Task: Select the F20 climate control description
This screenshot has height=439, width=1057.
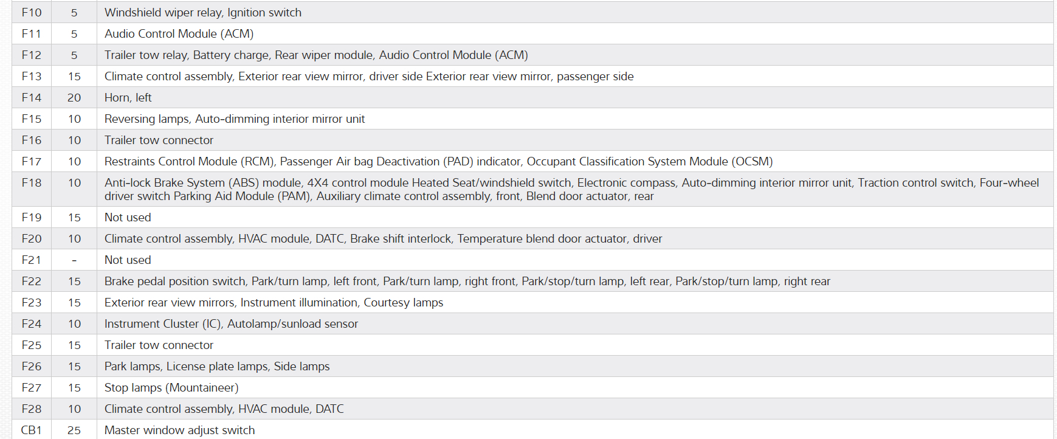Action: 383,239
